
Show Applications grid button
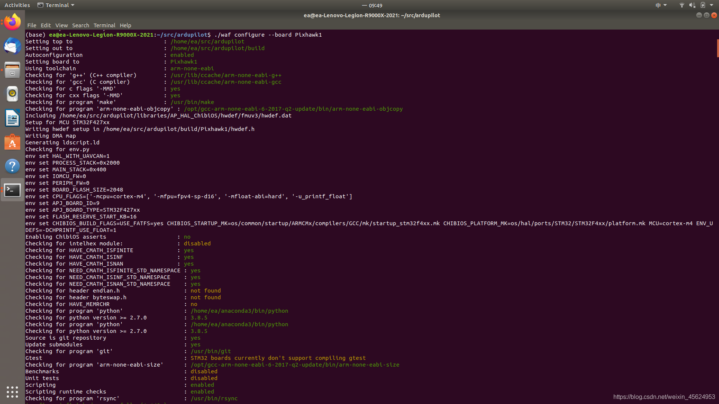pos(12,392)
